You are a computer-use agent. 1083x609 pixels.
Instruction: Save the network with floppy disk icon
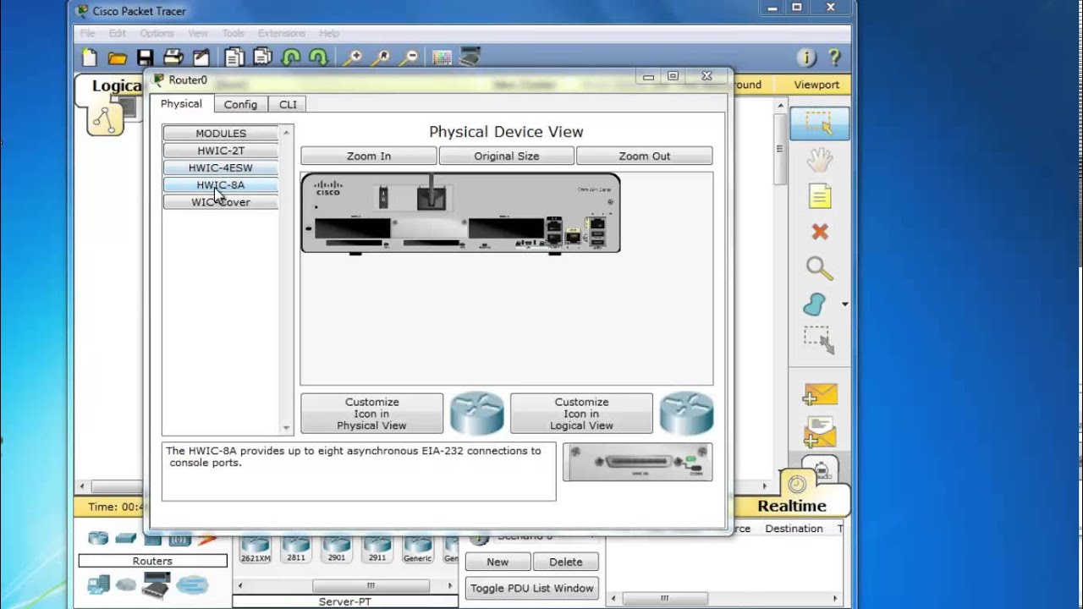[146, 58]
